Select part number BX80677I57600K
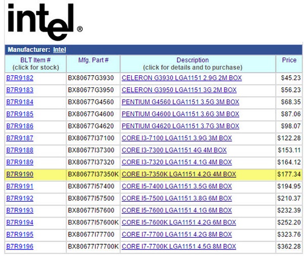Image resolution: width=304 pixels, height=256 pixels. click(93, 222)
